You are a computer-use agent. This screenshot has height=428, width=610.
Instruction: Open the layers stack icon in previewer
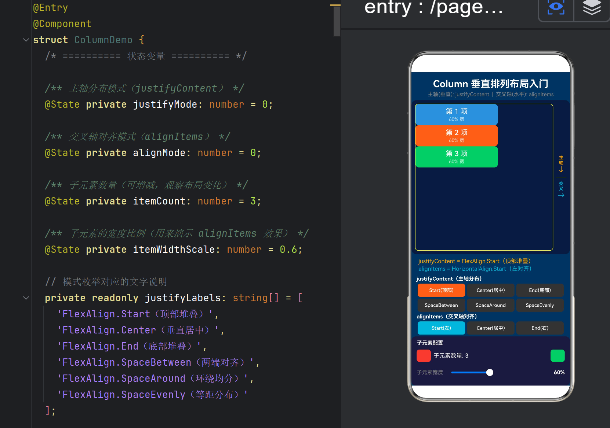pos(592,7)
